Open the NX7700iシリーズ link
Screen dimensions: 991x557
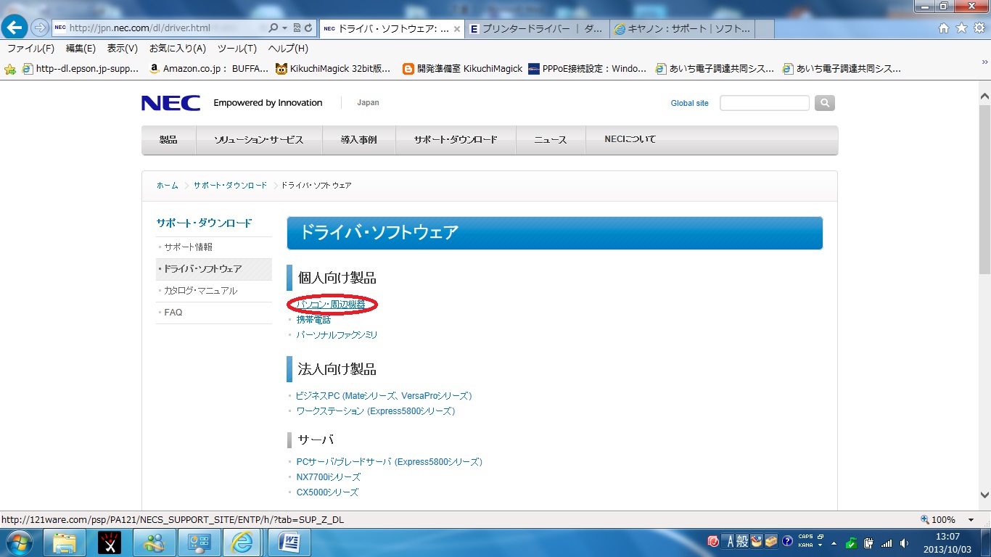pyautogui.click(x=329, y=477)
